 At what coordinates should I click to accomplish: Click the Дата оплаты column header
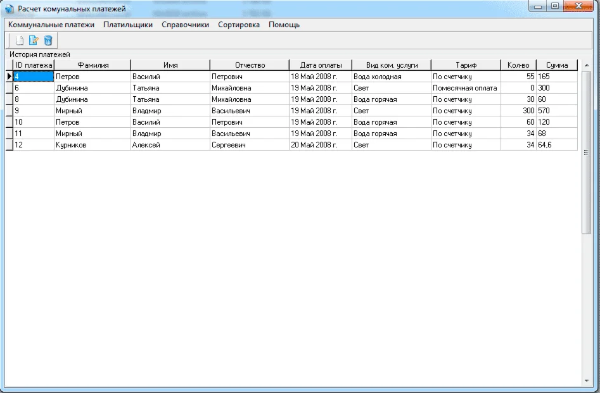point(321,65)
